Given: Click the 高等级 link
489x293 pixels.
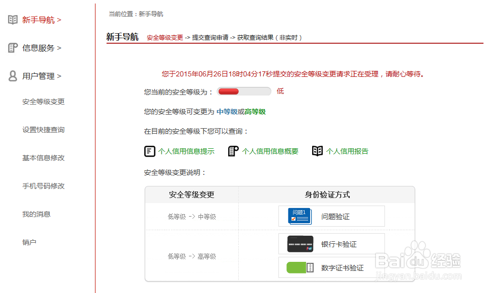Looking at the screenshot, I should click(255, 112).
